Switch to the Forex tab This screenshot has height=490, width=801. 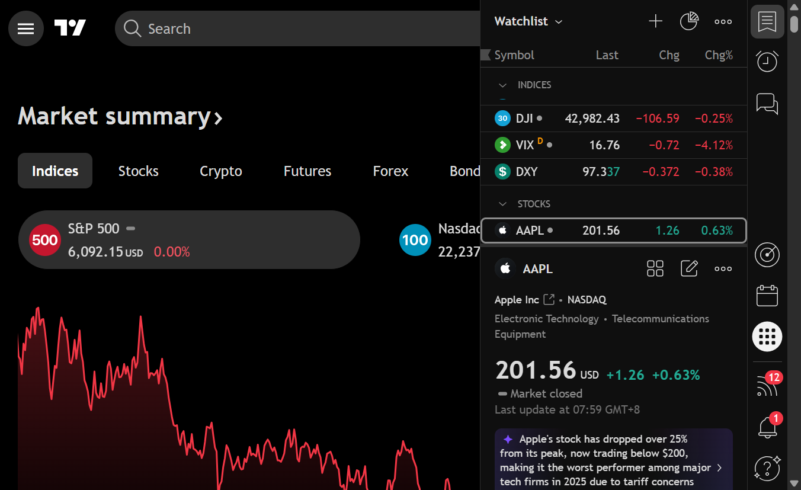pos(390,171)
